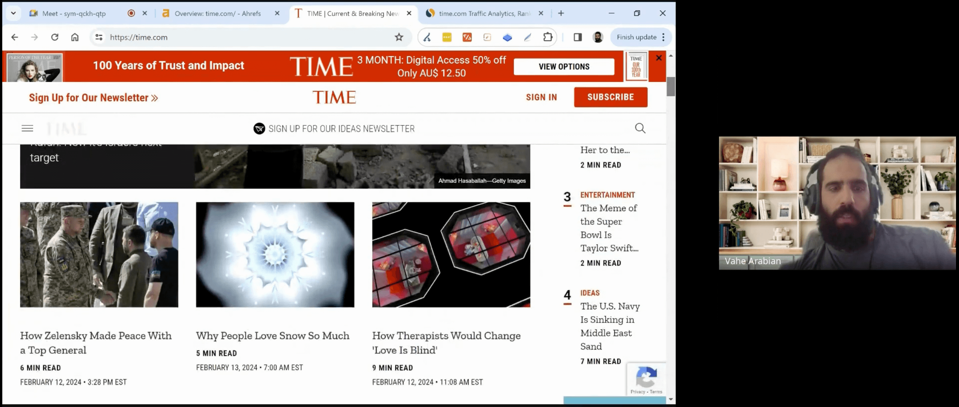
Task: Click the SUBSCRIBE button
Action: [610, 97]
